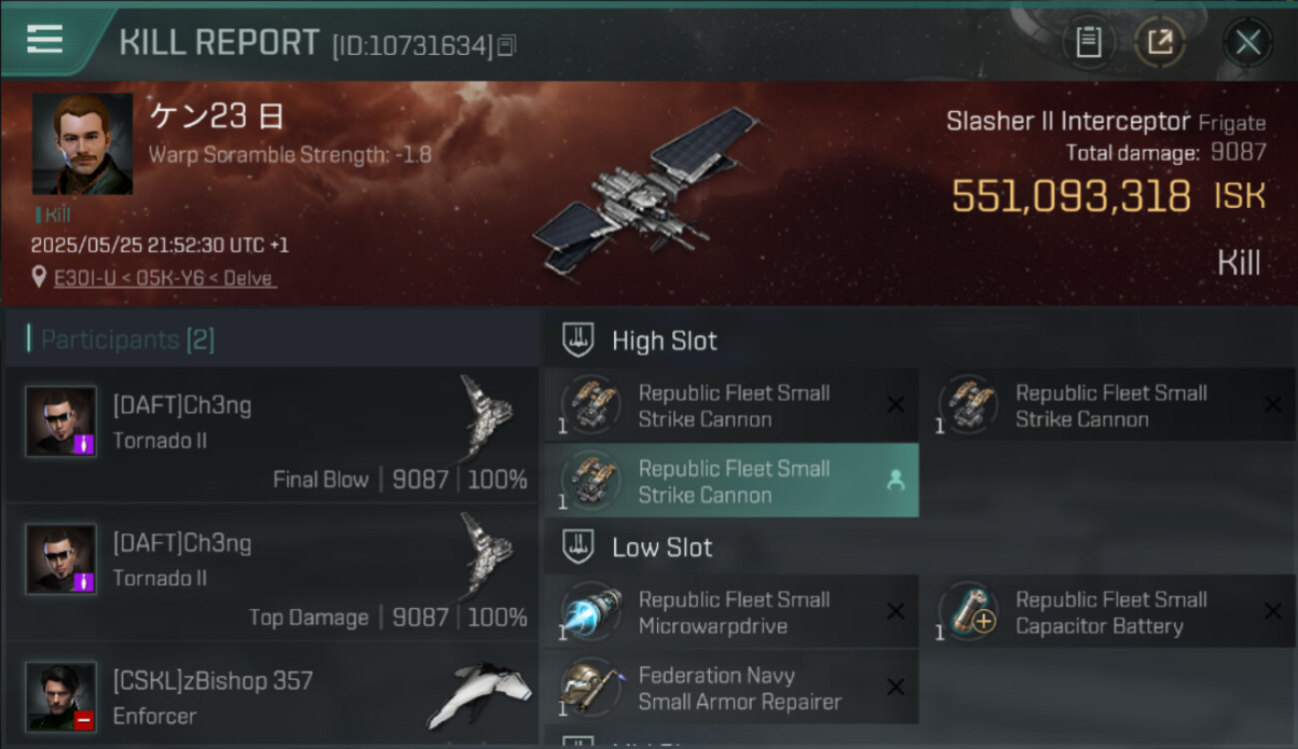Screen dimensions: 1298x749
Task: Copy the kill report ID
Action: [507, 46]
